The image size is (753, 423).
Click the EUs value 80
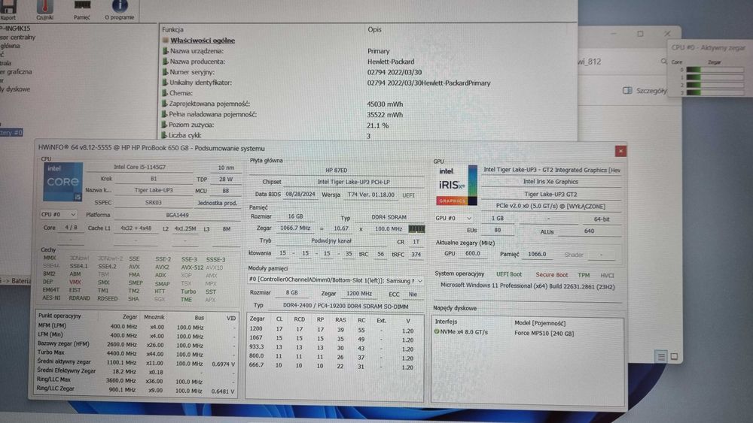(x=497, y=231)
